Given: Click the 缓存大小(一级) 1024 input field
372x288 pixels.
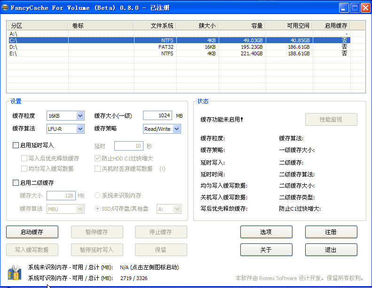Looking at the screenshot, I should 157,115.
